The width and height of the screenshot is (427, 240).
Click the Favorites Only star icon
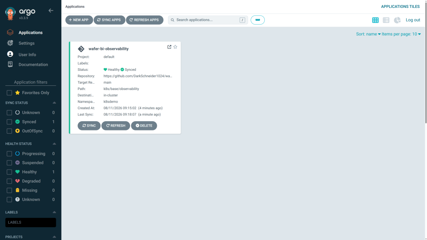pos(18,92)
